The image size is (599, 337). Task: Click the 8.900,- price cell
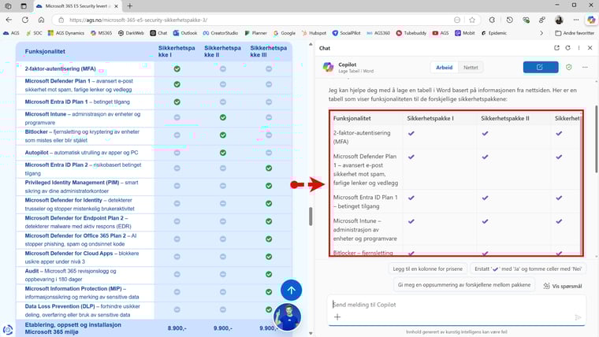[177, 328]
